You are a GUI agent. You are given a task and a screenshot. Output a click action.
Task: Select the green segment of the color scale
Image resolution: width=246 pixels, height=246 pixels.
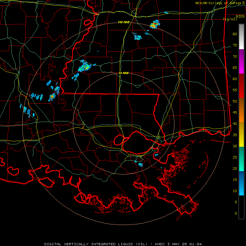click(241, 159)
